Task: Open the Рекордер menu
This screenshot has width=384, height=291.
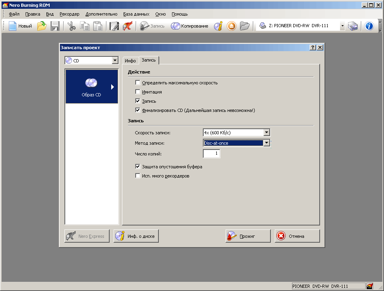Action: (x=70, y=14)
